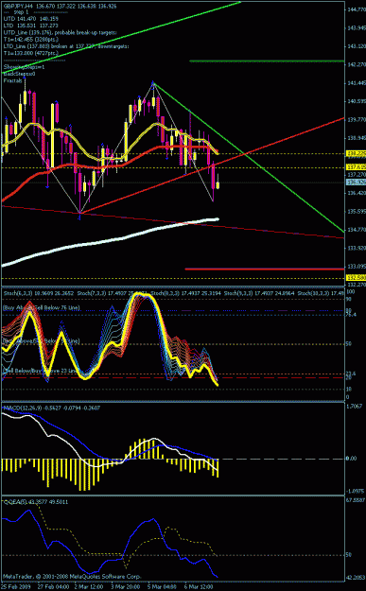Click the 'UTD_Line probable break-up targets' text
Screen dimensions: 366x591
point(61,32)
